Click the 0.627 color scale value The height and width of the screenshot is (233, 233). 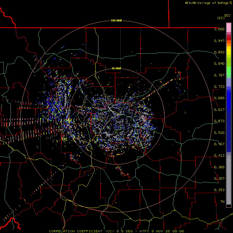click(219, 110)
